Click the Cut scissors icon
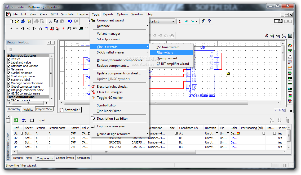Image resolution: width=301 pixels, height=175 pixels. [x=50, y=21]
